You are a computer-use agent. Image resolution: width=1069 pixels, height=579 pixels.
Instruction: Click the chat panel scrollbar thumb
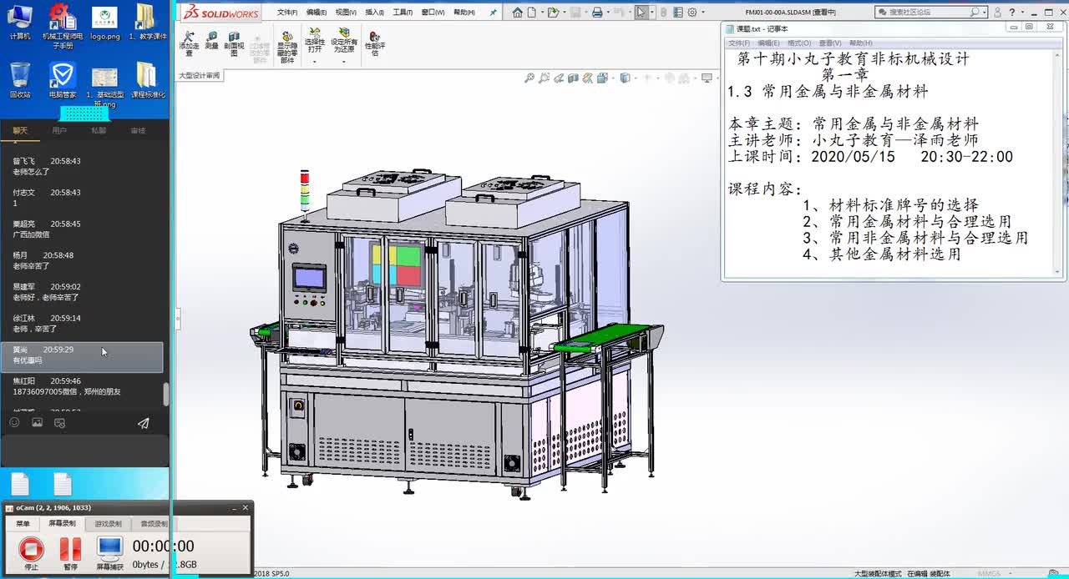(x=165, y=394)
